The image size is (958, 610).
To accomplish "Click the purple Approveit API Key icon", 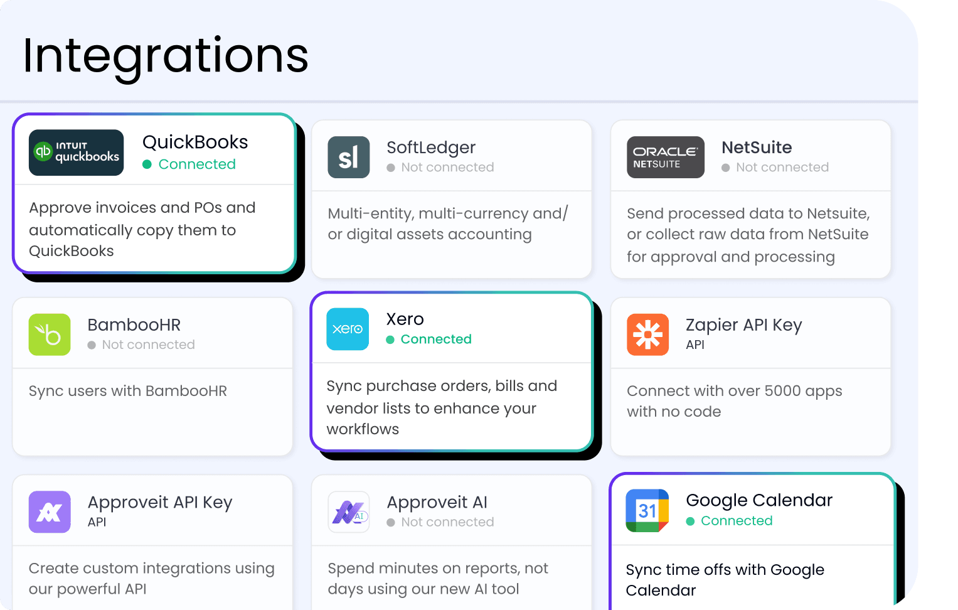I will pyautogui.click(x=50, y=512).
